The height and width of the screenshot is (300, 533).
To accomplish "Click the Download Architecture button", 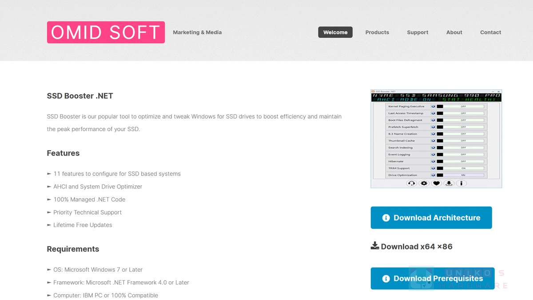I will pos(431,218).
